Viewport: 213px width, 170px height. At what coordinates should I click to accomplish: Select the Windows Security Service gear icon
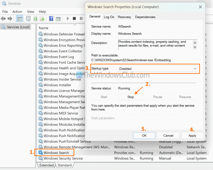point(40,158)
